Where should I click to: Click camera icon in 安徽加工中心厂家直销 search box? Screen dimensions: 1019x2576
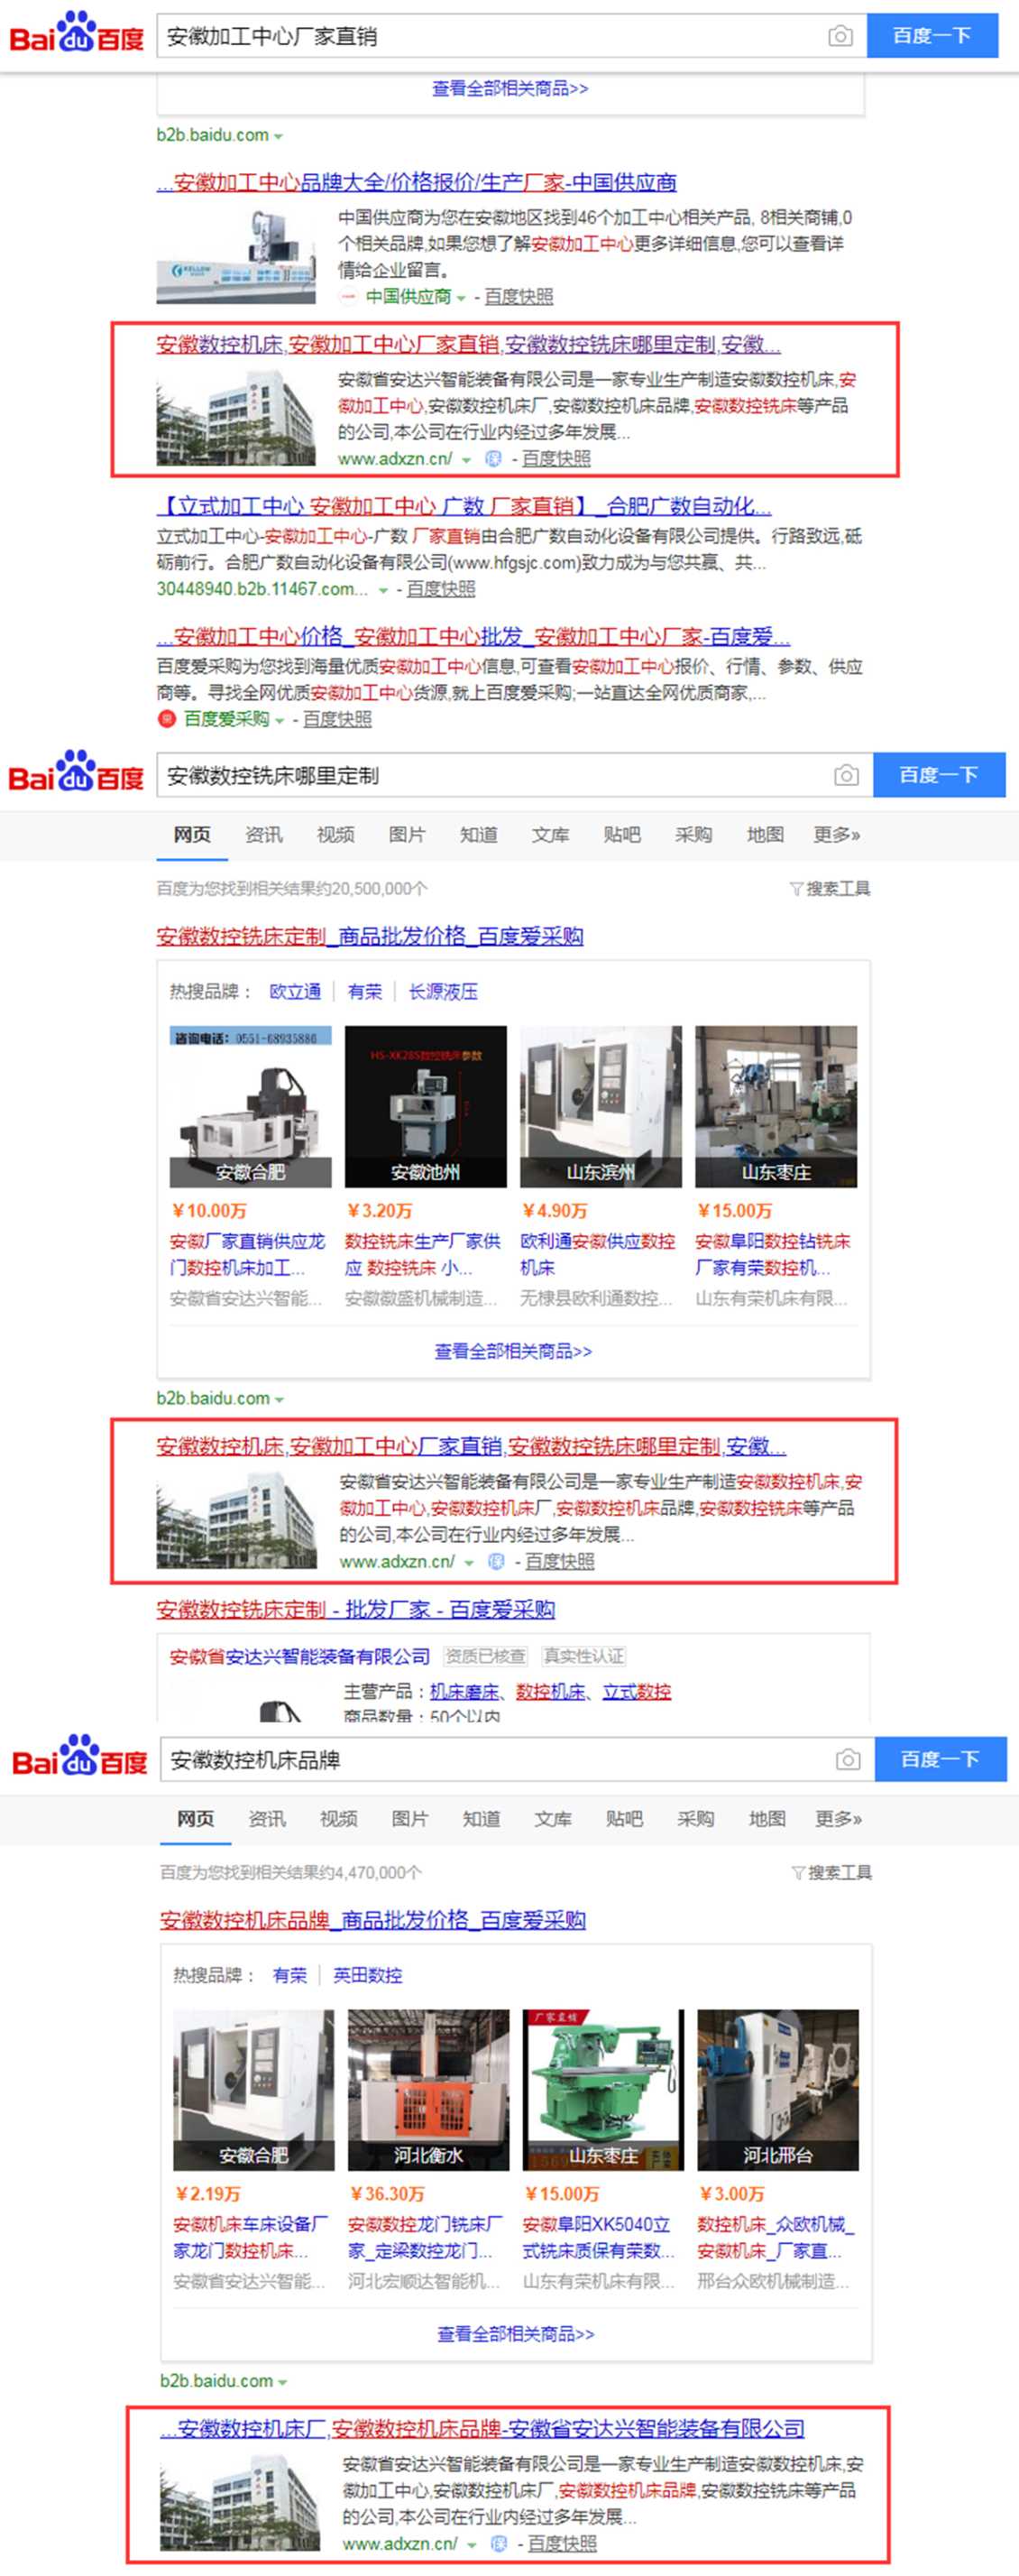click(x=840, y=36)
